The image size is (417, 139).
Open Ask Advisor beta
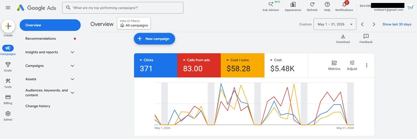[x=271, y=7]
